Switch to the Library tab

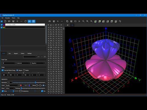23,53
